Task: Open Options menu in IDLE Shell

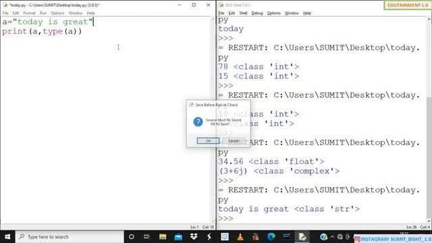Action: tap(273, 13)
